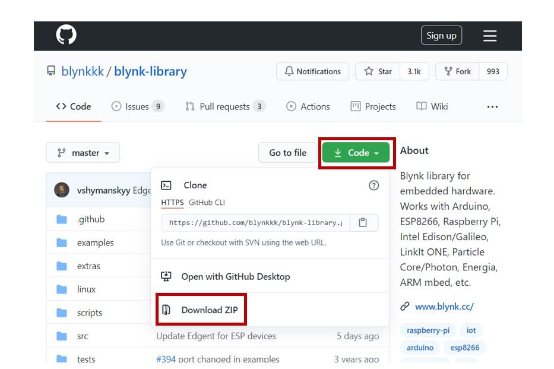Click the scripts folder icon
The width and height of the screenshot is (554, 369).
pos(62,313)
